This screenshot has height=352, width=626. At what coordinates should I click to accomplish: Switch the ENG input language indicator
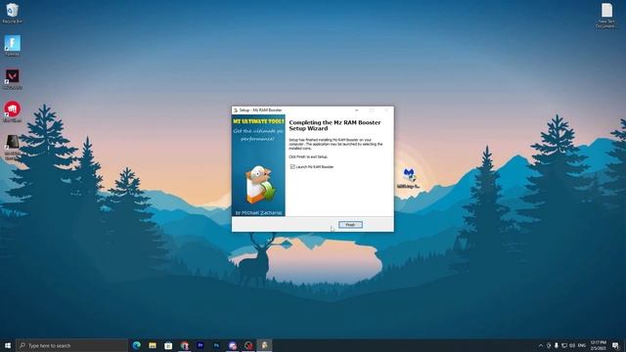point(582,345)
